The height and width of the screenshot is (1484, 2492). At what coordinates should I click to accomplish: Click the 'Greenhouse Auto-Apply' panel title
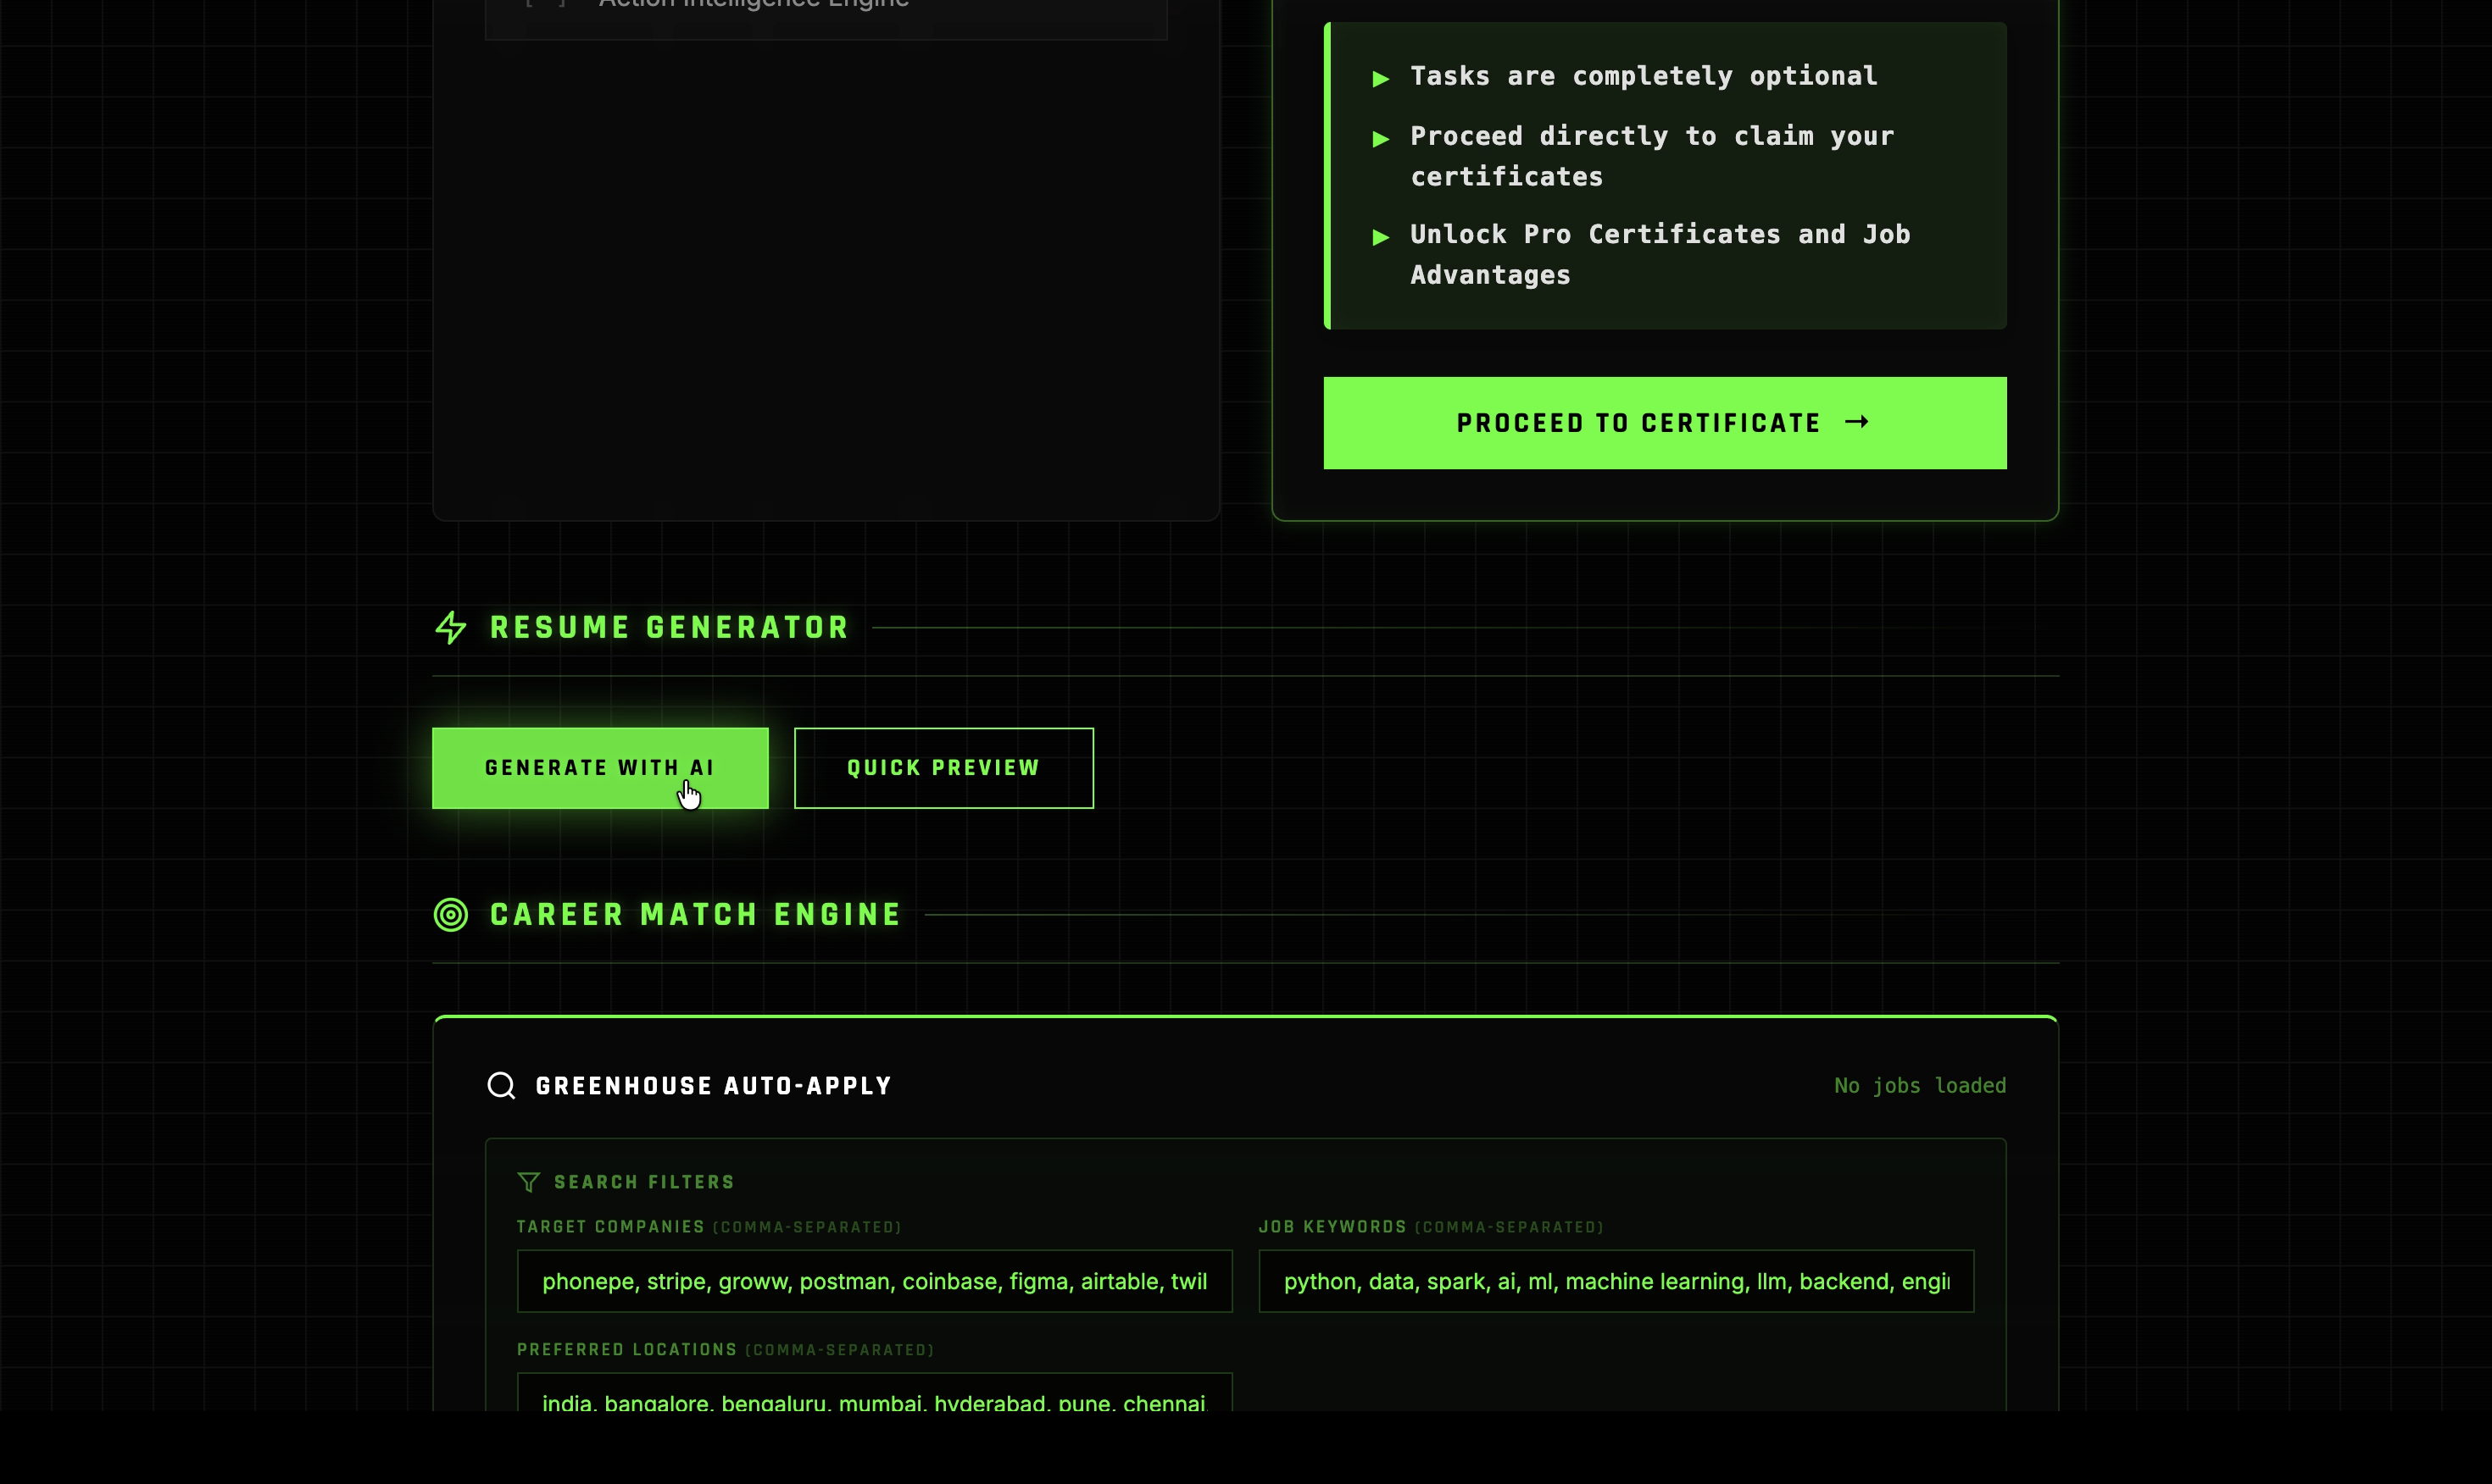click(714, 1086)
